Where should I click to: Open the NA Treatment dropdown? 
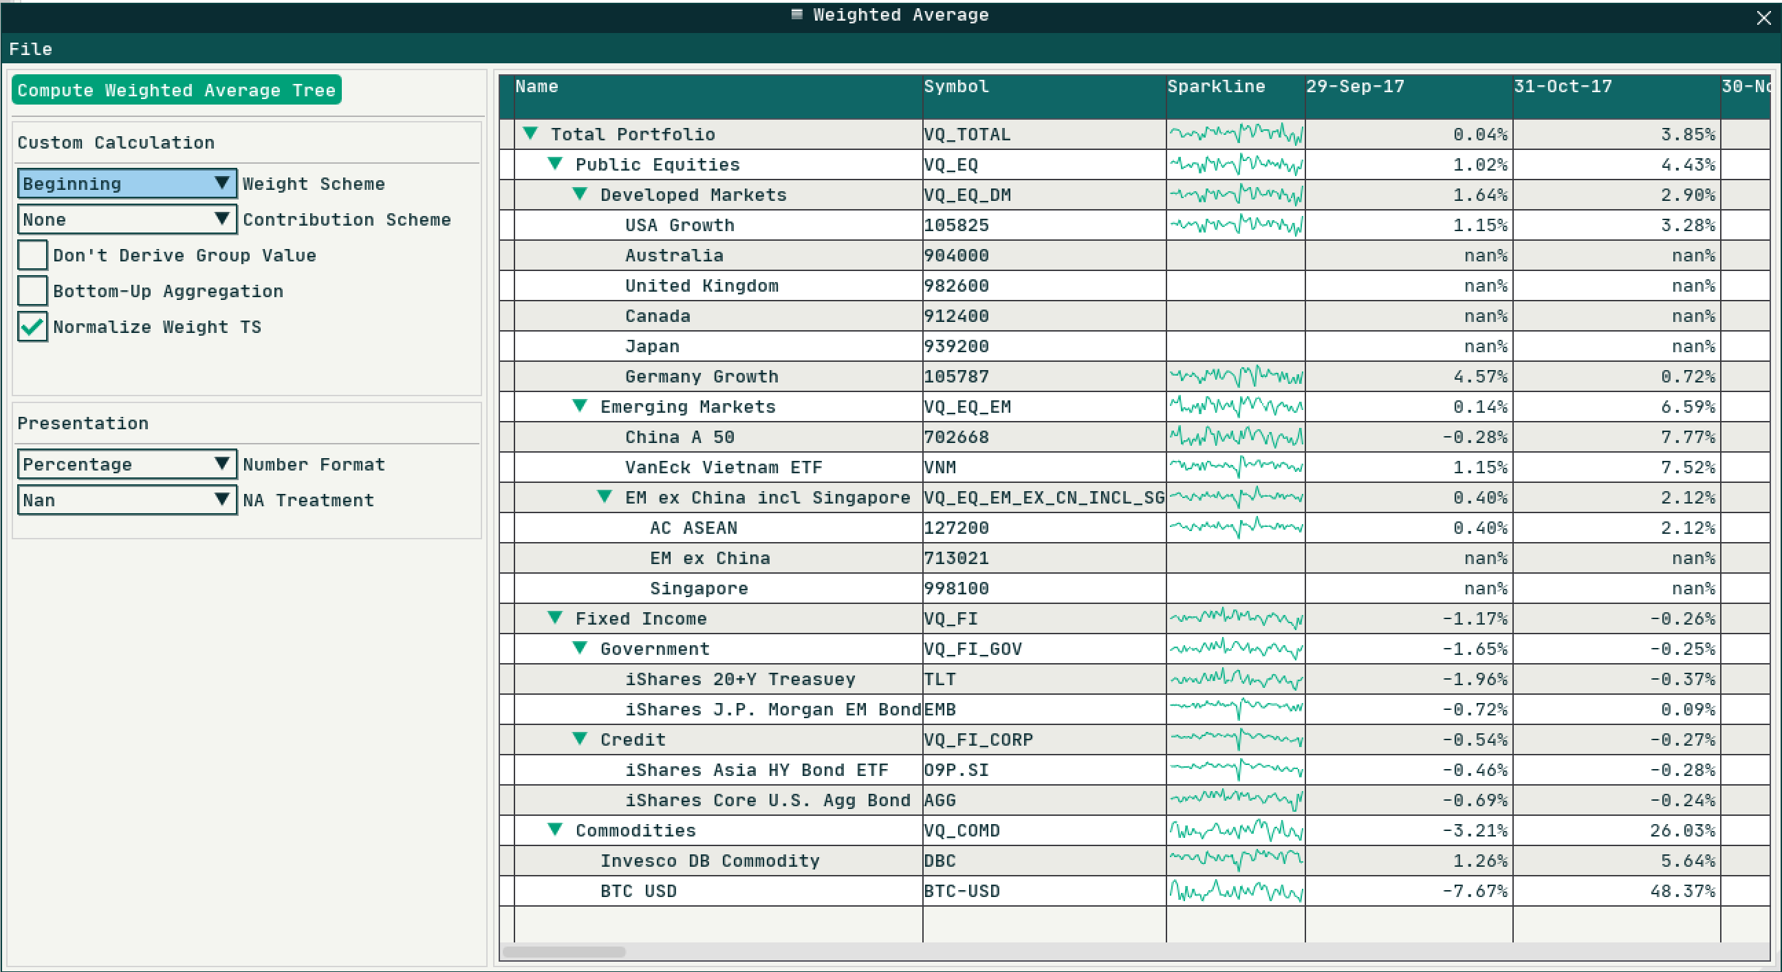127,500
